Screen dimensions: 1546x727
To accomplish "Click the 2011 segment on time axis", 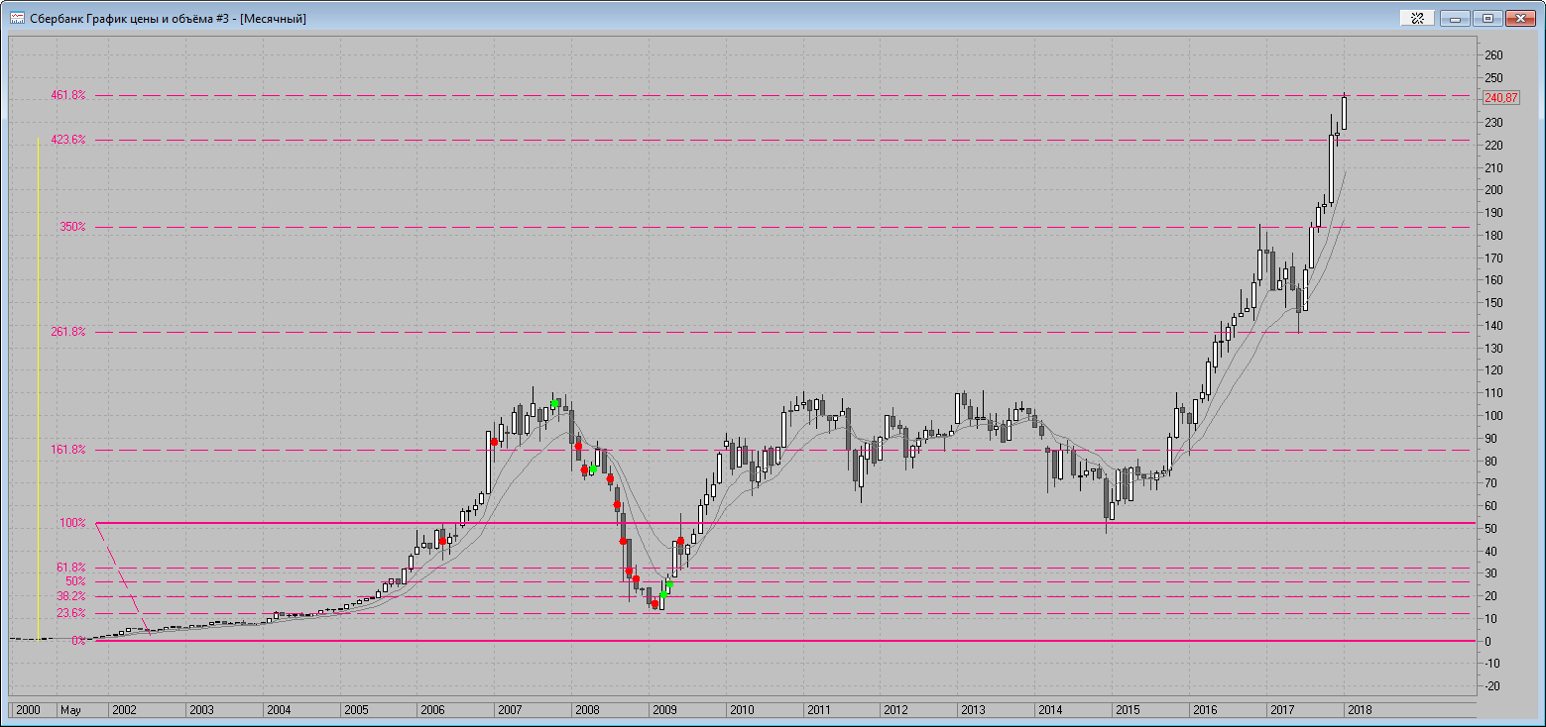I will pos(842,710).
